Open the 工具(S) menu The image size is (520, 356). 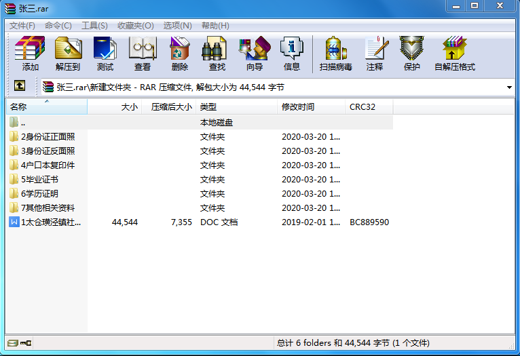coord(94,26)
